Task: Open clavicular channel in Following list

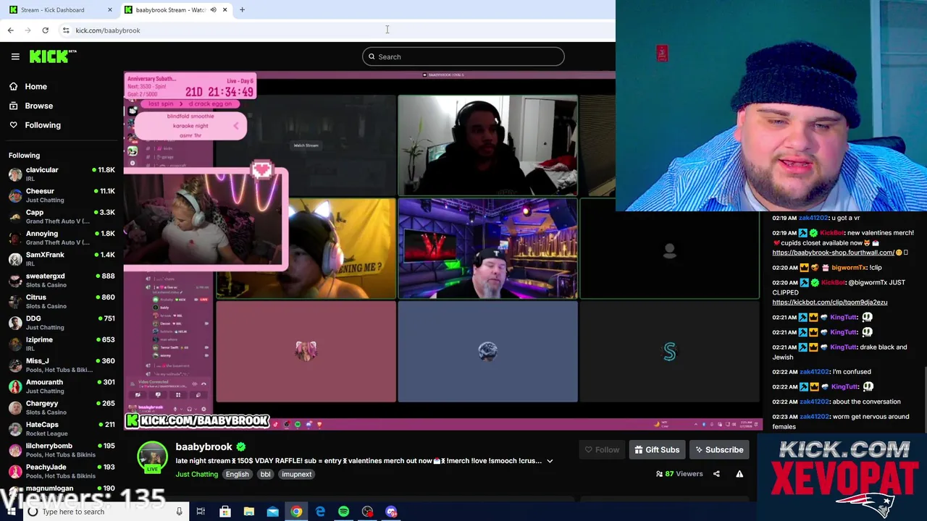Action: (61, 174)
